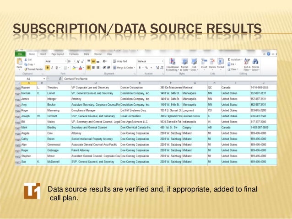The height and width of the screenshot is (219, 292).
Task: Toggle Merge & Center
Action: point(124,68)
